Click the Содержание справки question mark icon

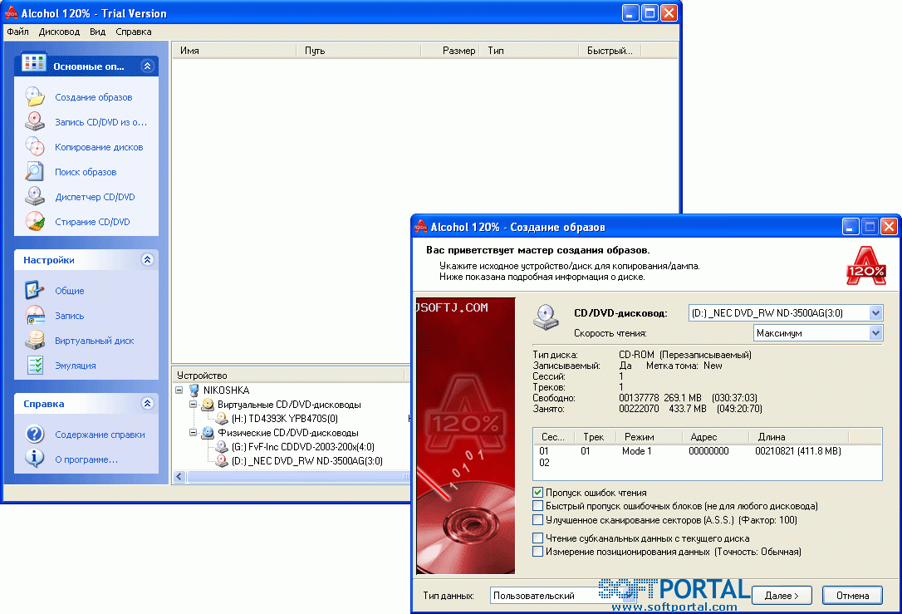point(35,434)
